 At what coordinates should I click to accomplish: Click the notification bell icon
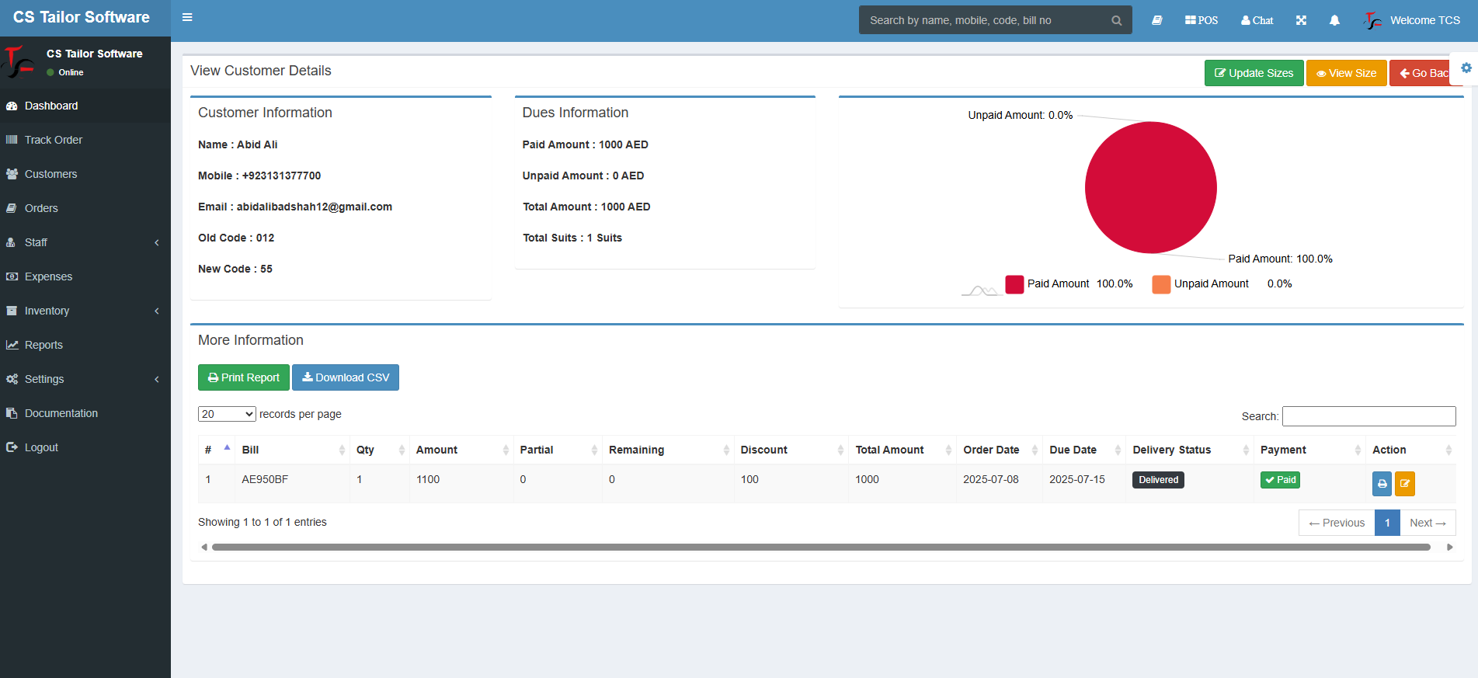coord(1334,20)
